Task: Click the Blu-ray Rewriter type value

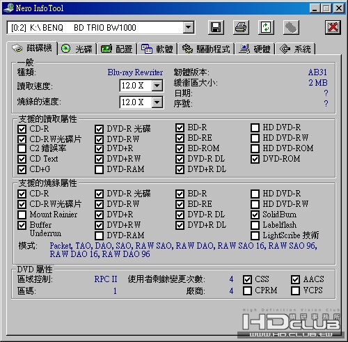Action: 135,72
